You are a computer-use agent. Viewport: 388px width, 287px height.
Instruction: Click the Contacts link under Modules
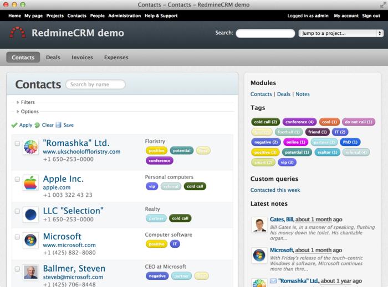click(261, 94)
